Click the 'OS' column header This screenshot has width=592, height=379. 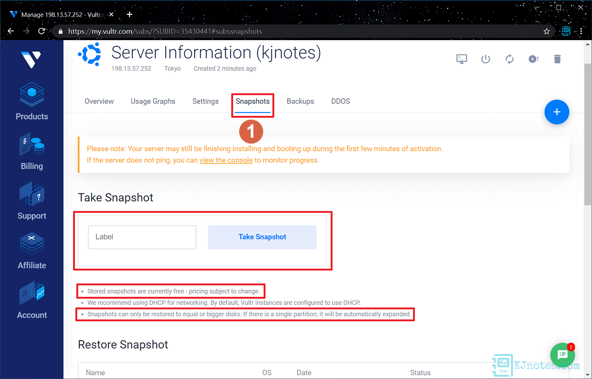267,373
